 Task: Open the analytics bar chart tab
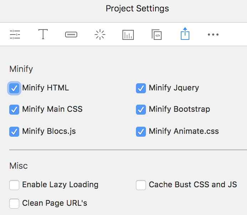click(x=128, y=35)
